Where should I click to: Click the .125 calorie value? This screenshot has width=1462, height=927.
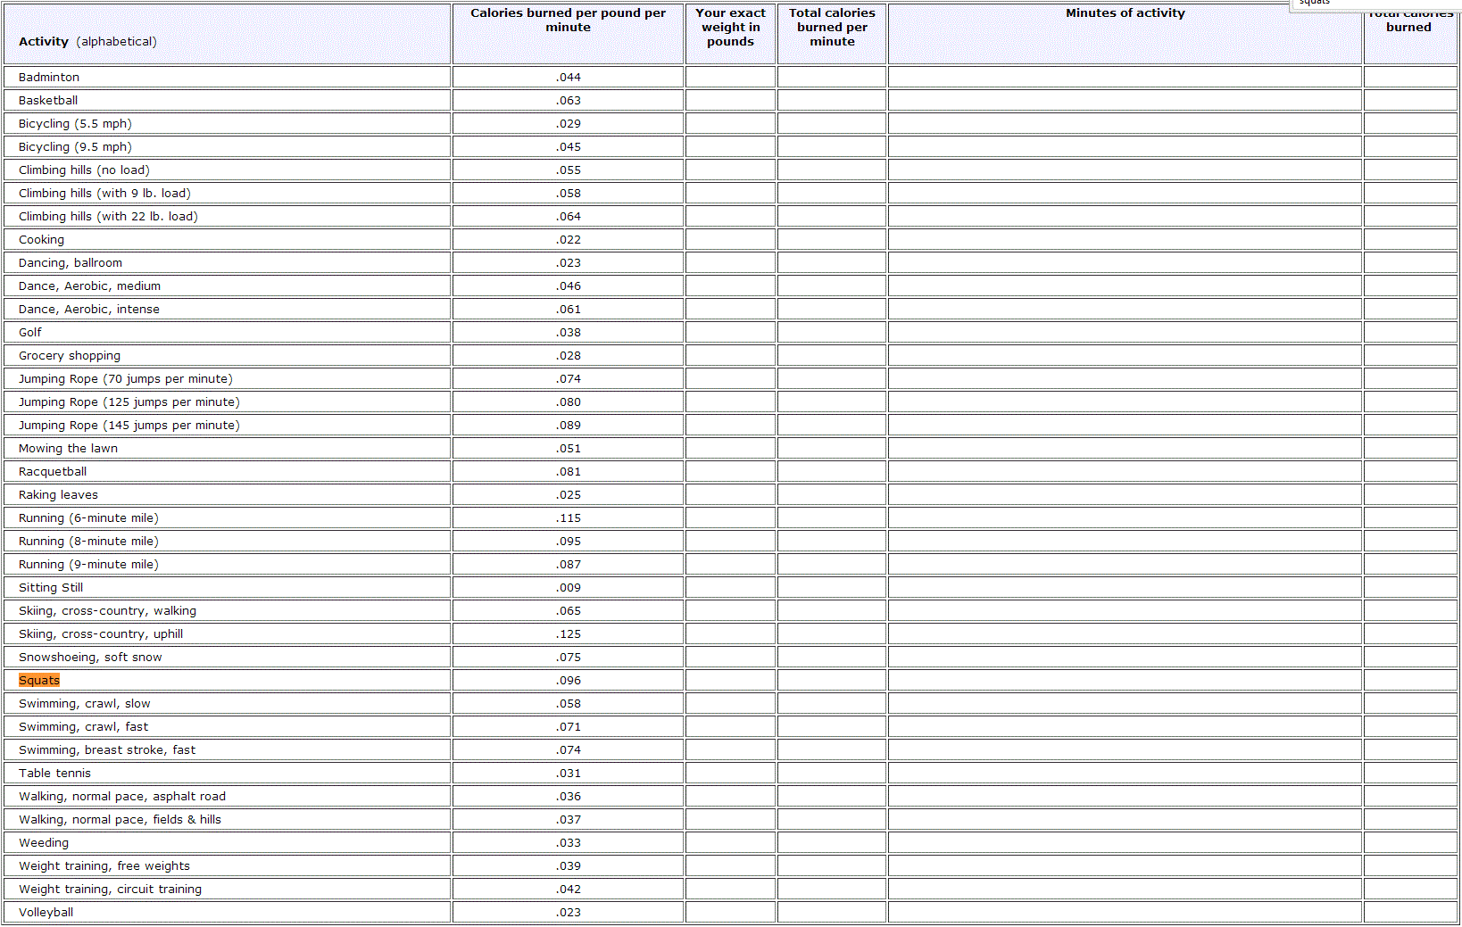coord(568,633)
